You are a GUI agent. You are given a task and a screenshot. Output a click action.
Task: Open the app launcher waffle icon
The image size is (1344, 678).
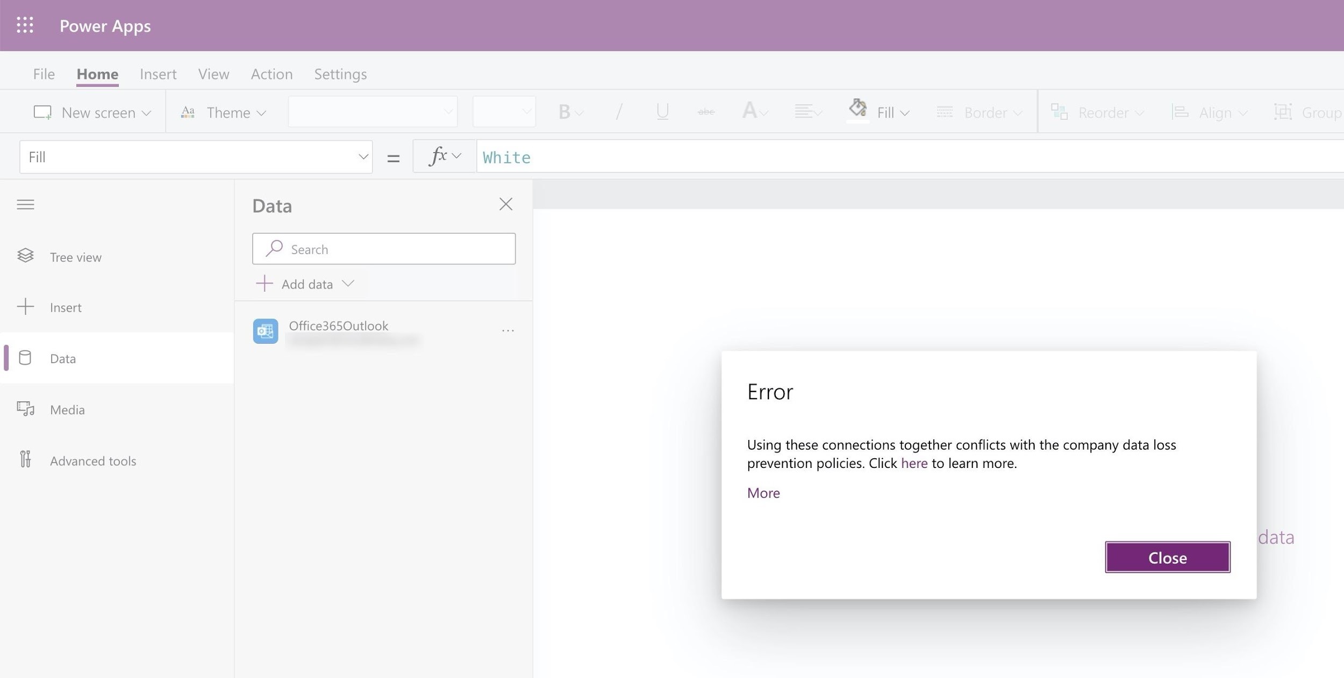[x=25, y=25]
